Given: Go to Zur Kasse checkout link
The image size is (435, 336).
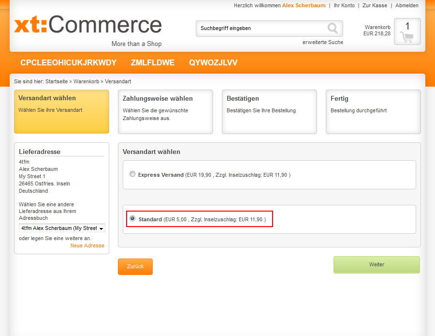Looking at the screenshot, I should click(x=375, y=5).
